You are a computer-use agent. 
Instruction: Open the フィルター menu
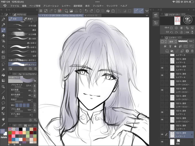point(98,6)
